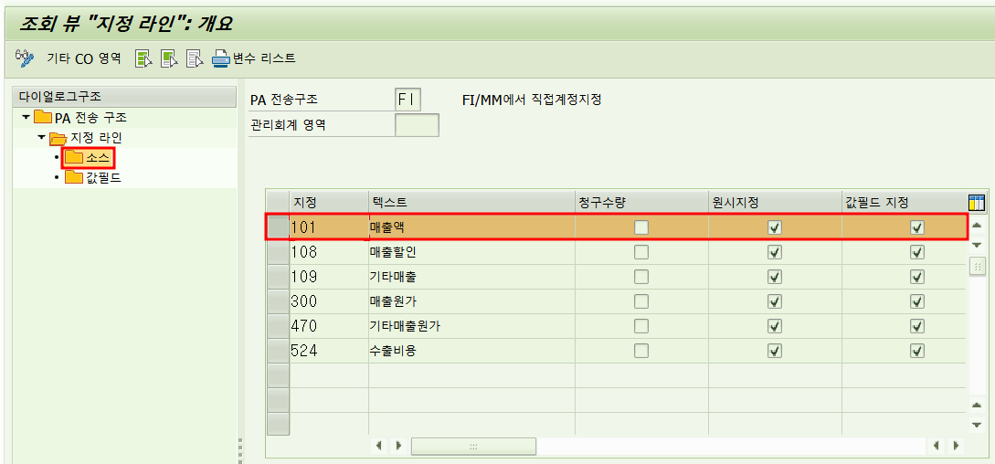995x464 pixels.
Task: Collapse the 지정 라인 tree node
Action: click(x=41, y=137)
